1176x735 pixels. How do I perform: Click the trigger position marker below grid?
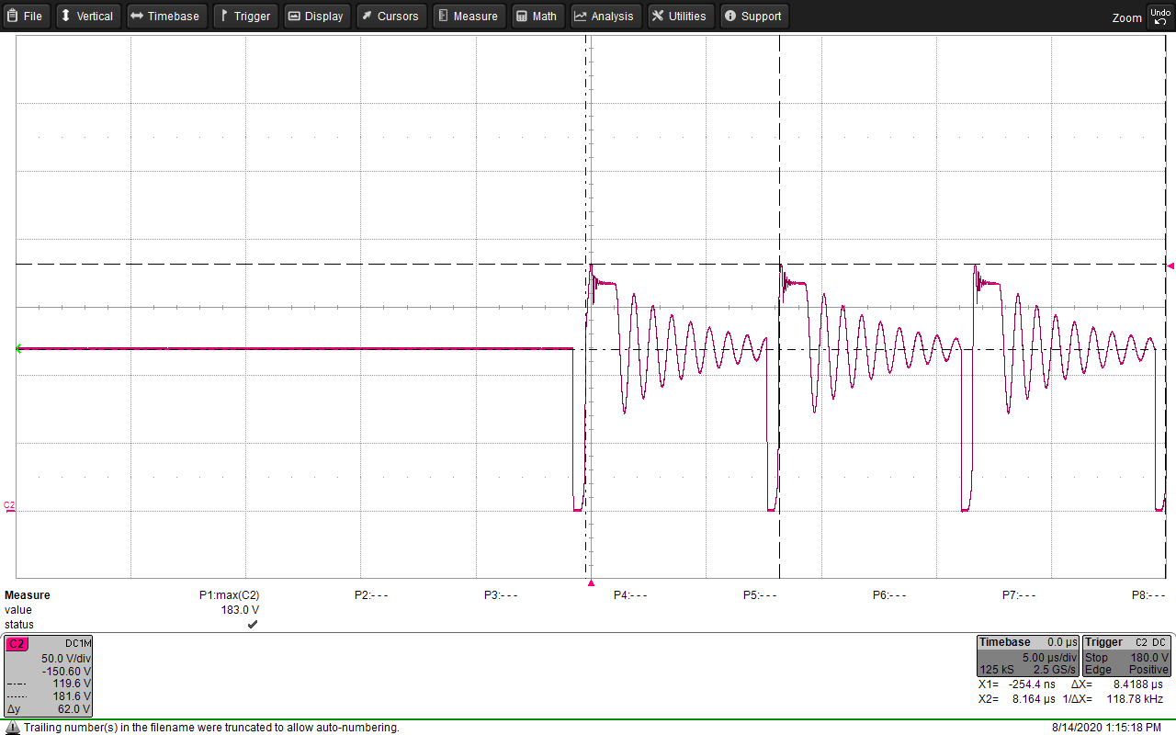click(591, 583)
